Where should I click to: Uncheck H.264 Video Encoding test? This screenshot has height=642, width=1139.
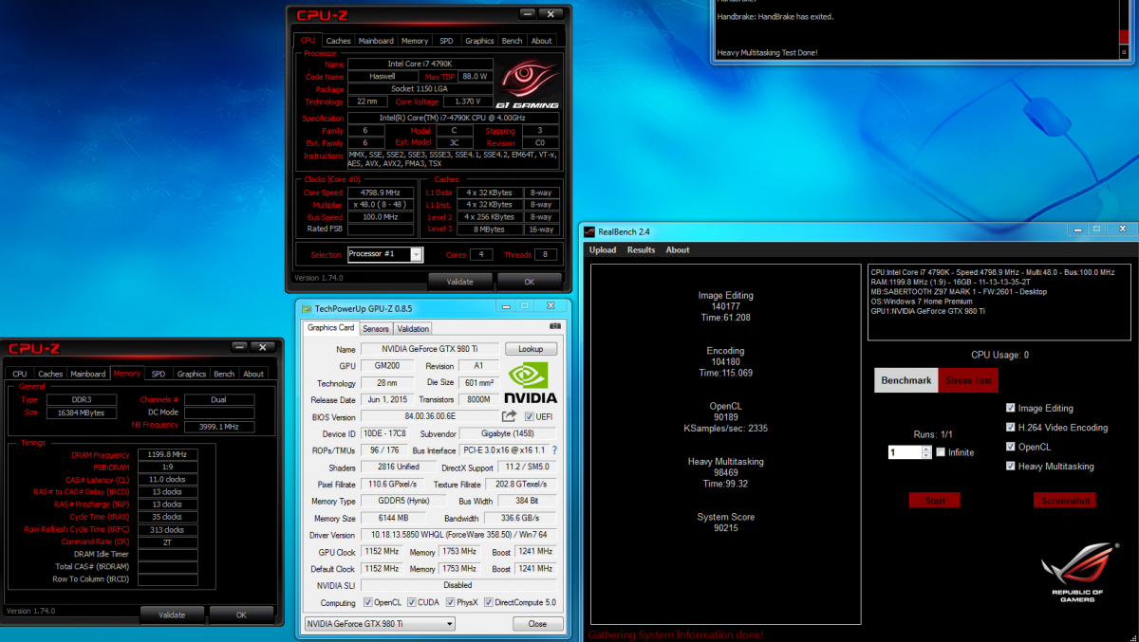(x=1011, y=427)
